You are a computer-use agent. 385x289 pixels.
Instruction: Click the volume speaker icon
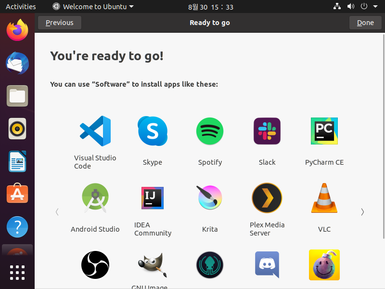tap(351, 6)
